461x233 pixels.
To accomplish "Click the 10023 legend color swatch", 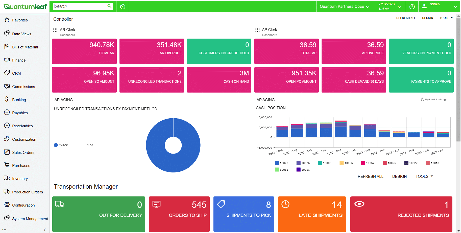I will 277,163.
